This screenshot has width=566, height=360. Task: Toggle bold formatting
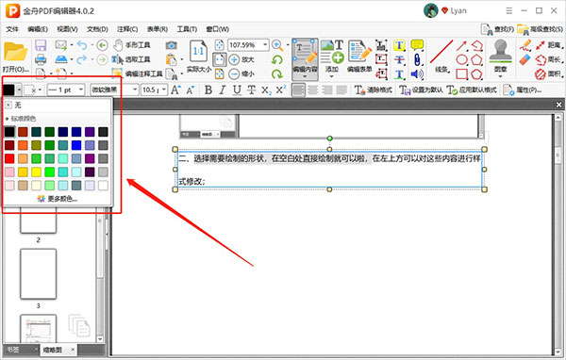[x=208, y=90]
